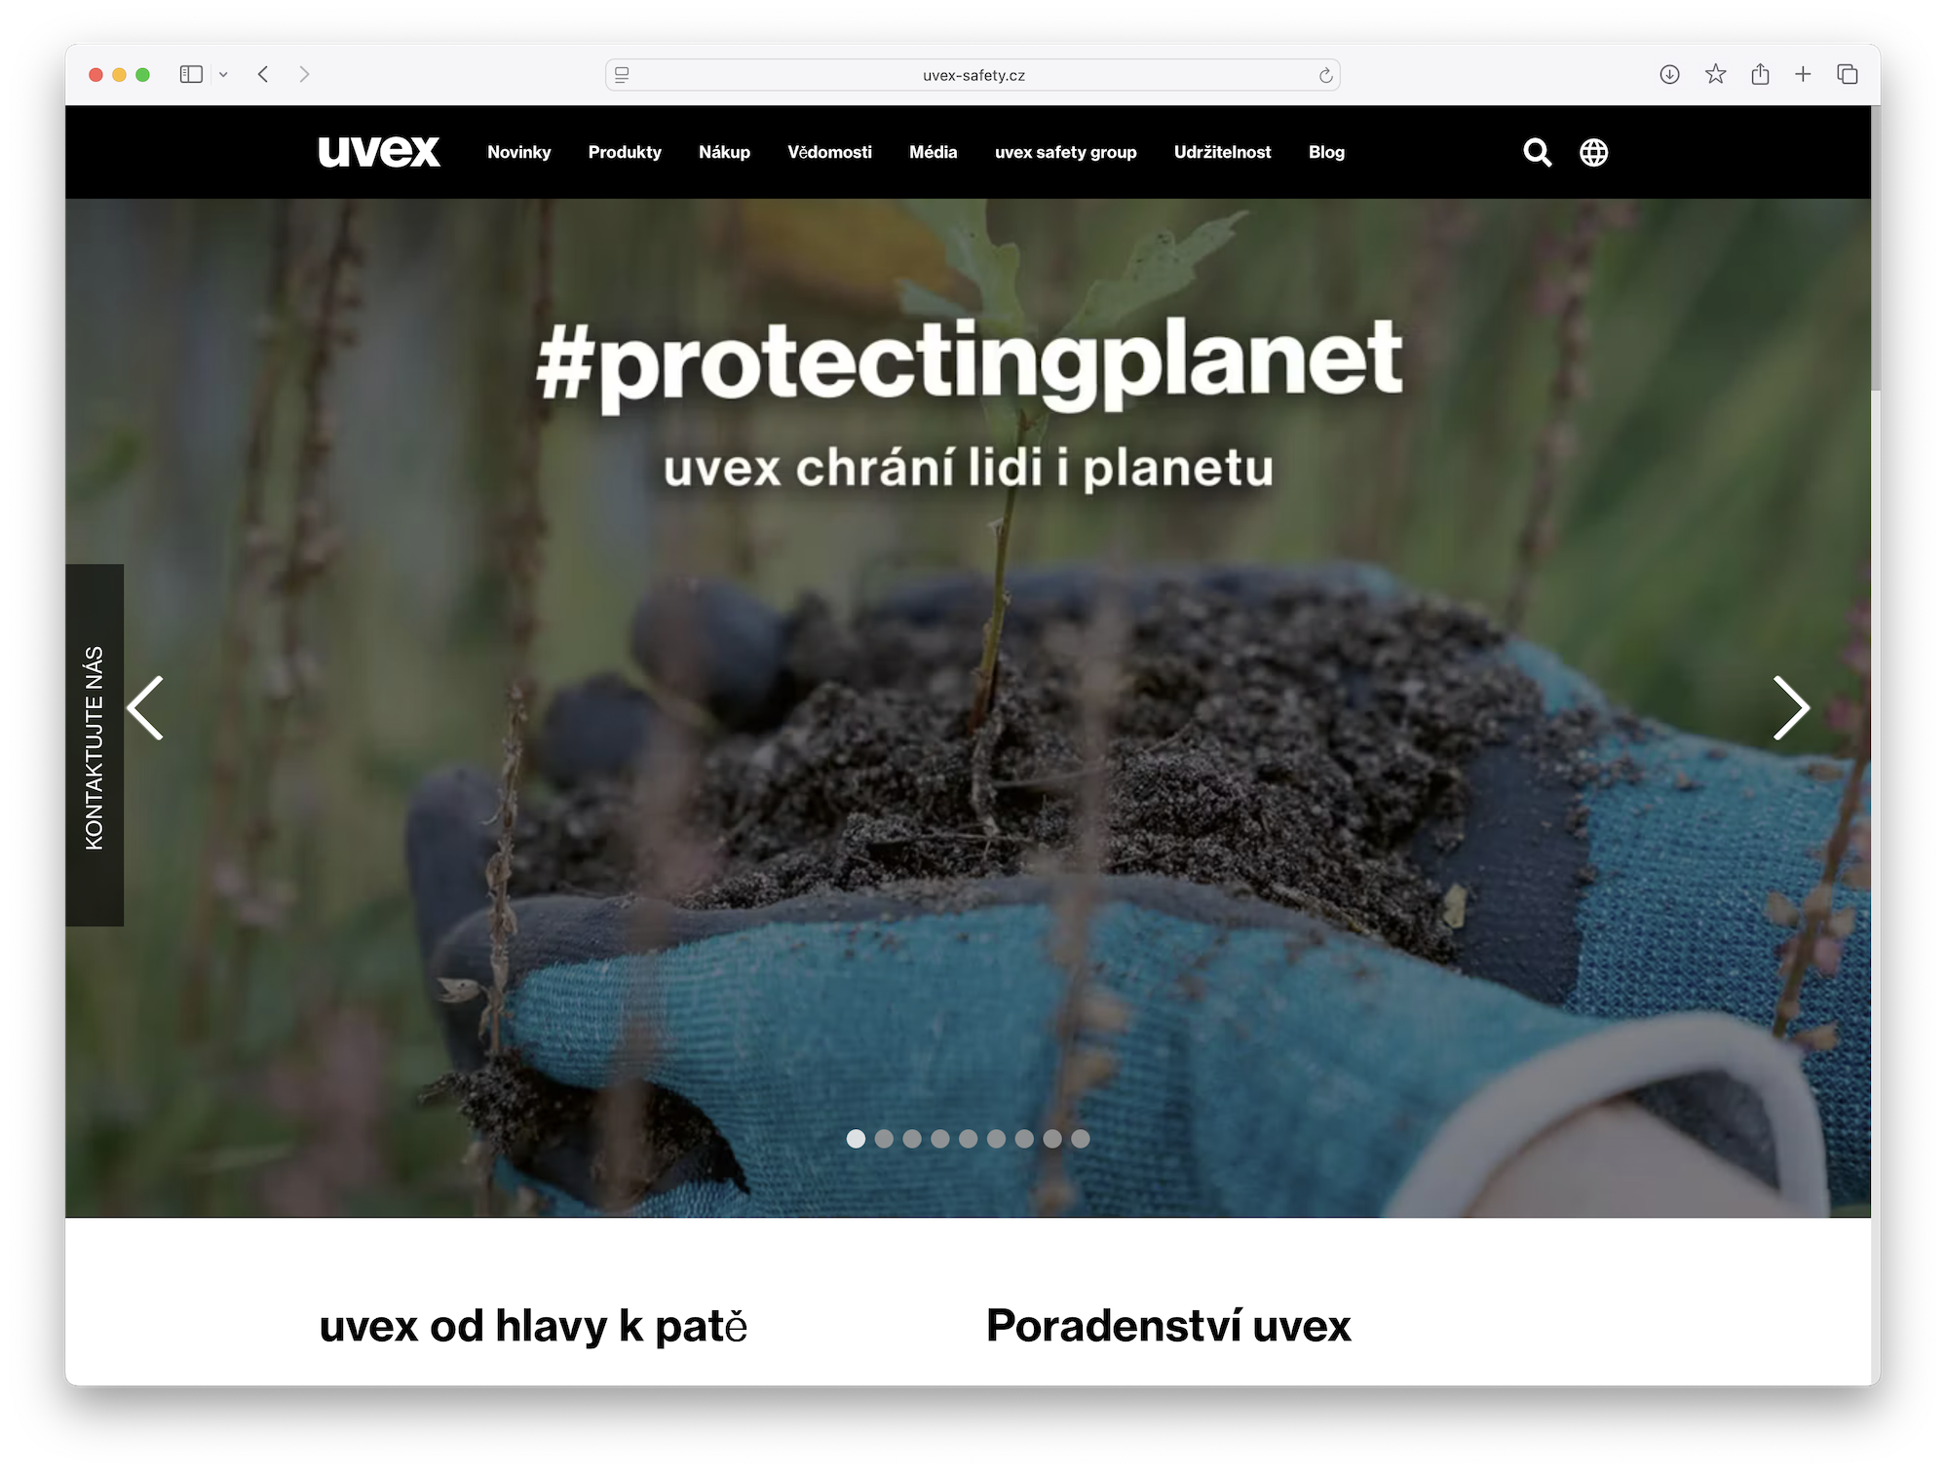Screen dimensions: 1946x1472
Task: Open the Udržitelnost navigation menu
Action: [x=1222, y=152]
